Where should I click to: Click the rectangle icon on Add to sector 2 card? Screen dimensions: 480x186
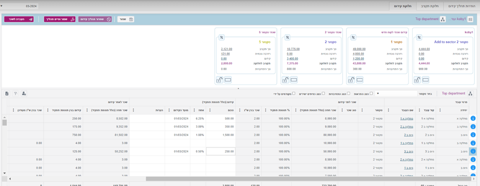425,80
